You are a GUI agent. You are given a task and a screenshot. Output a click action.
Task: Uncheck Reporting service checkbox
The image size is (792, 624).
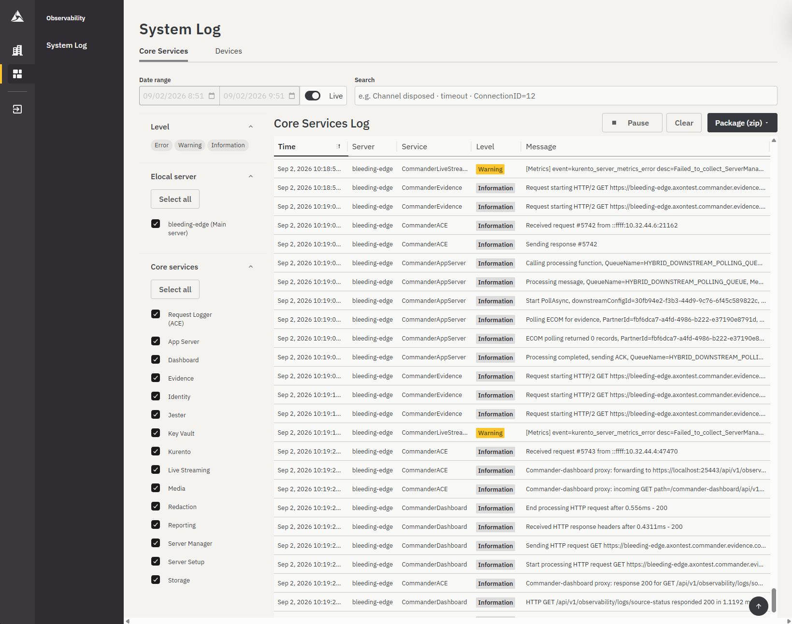pyautogui.click(x=156, y=525)
